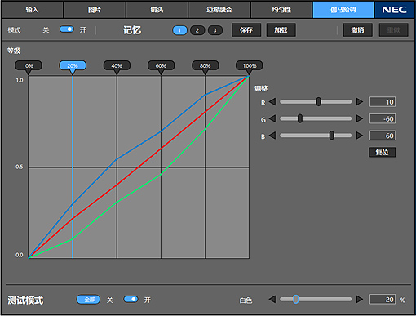
Task: Click the 保存 button
Action: click(246, 30)
